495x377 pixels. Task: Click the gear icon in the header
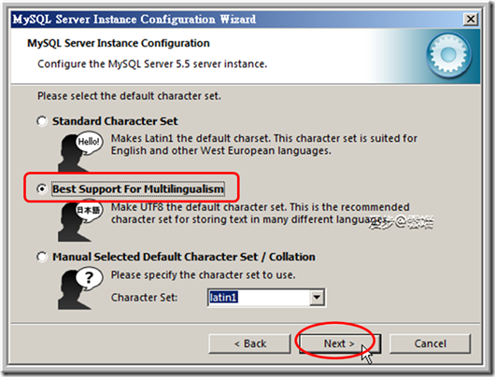[448, 56]
